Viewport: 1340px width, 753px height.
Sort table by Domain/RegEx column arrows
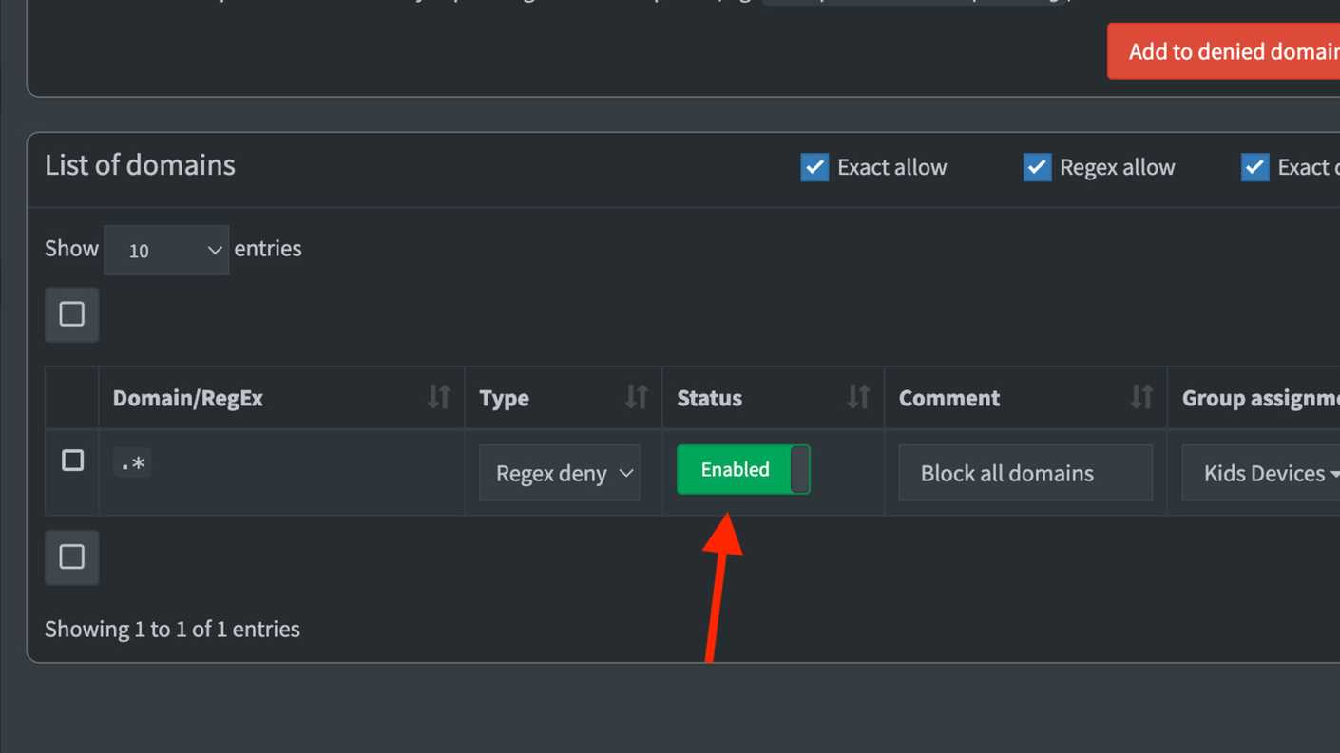pos(438,397)
